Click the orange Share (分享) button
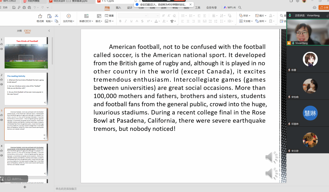This screenshot has width=329, height=192. click(323, 8)
